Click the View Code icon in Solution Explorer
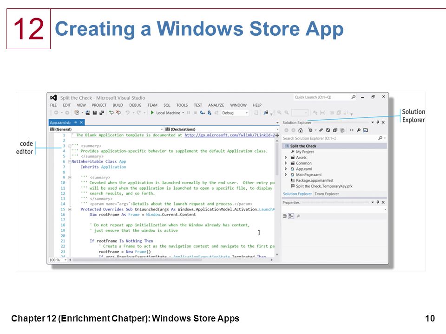Image resolution: width=446 pixels, height=334 pixels. coord(352,130)
